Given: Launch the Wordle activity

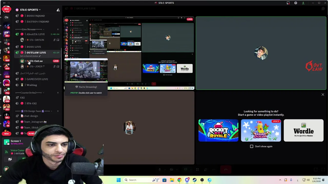Looking at the screenshot, I should point(304,130).
